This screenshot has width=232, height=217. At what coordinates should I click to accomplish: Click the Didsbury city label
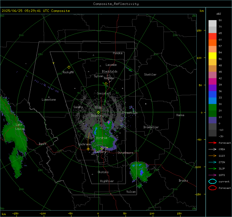97,116
